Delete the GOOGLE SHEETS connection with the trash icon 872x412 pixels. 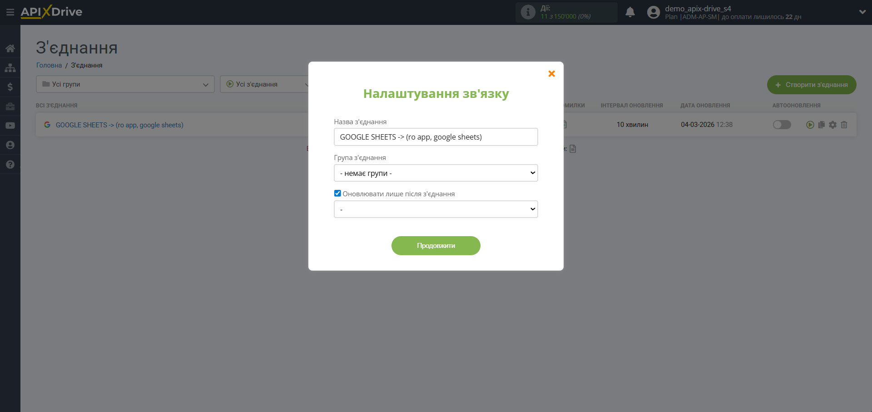click(x=844, y=125)
